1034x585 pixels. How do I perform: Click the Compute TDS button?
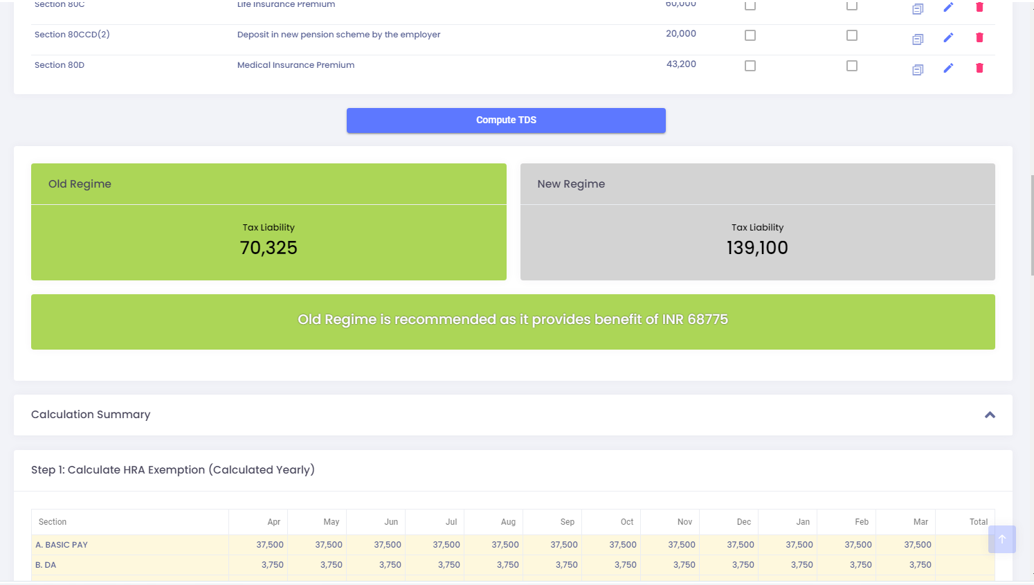pos(506,120)
